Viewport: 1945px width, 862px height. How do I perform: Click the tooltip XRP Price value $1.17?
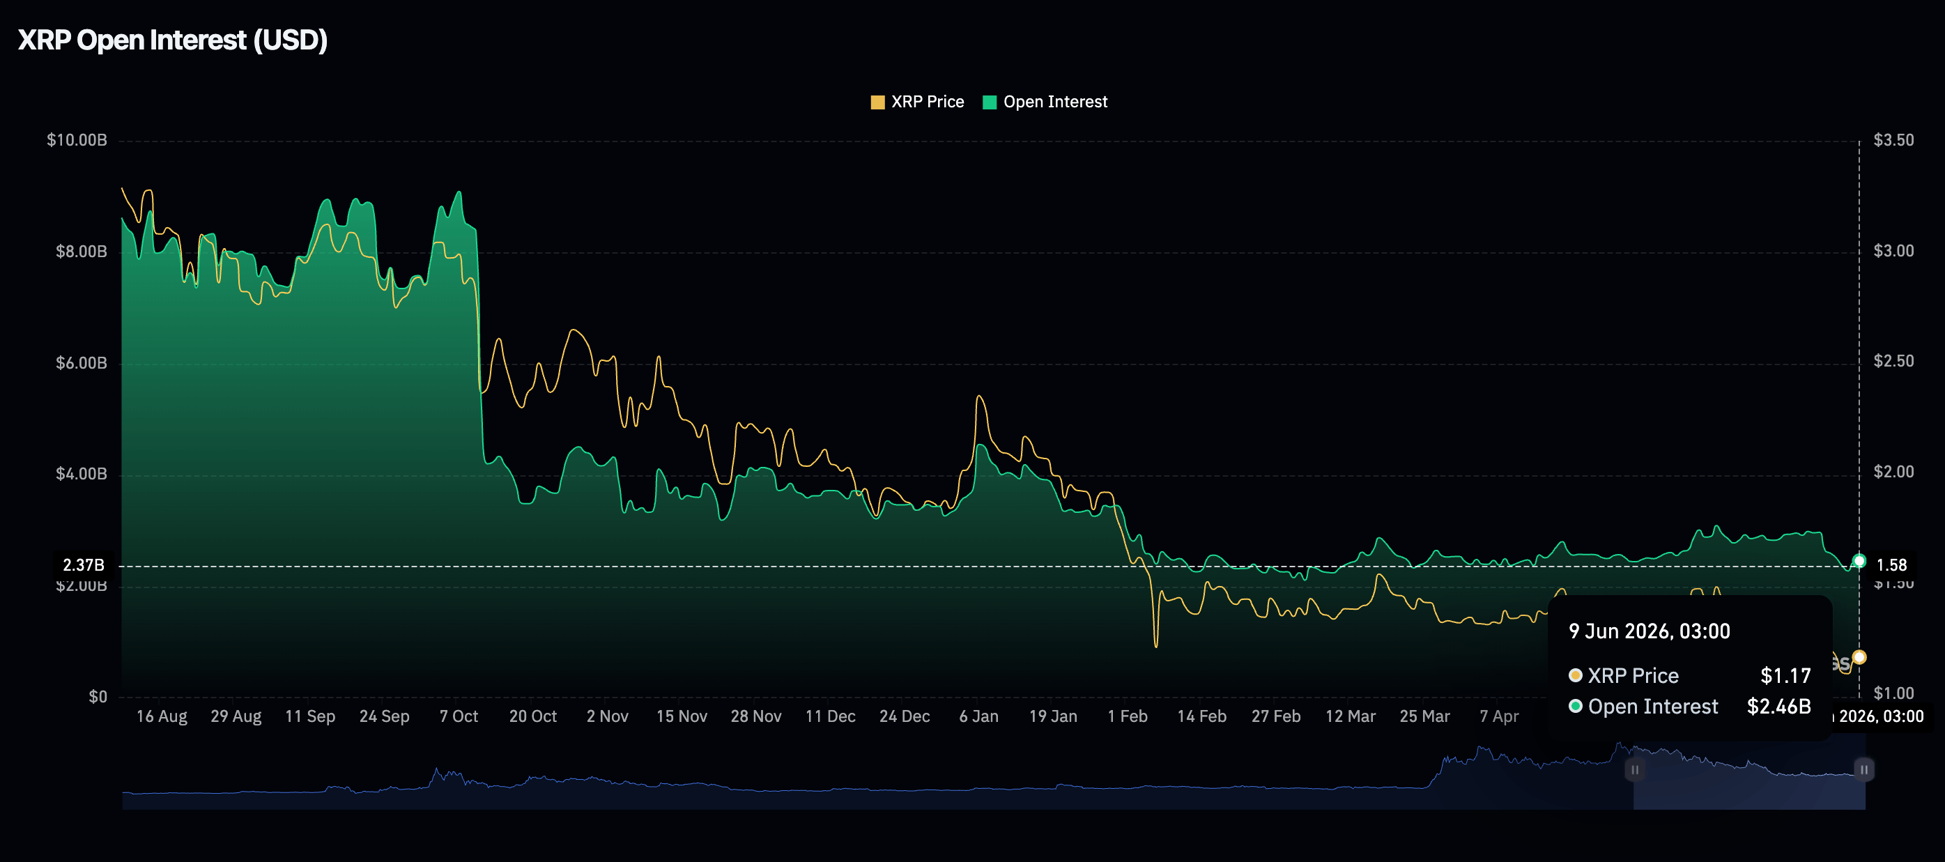point(1785,675)
